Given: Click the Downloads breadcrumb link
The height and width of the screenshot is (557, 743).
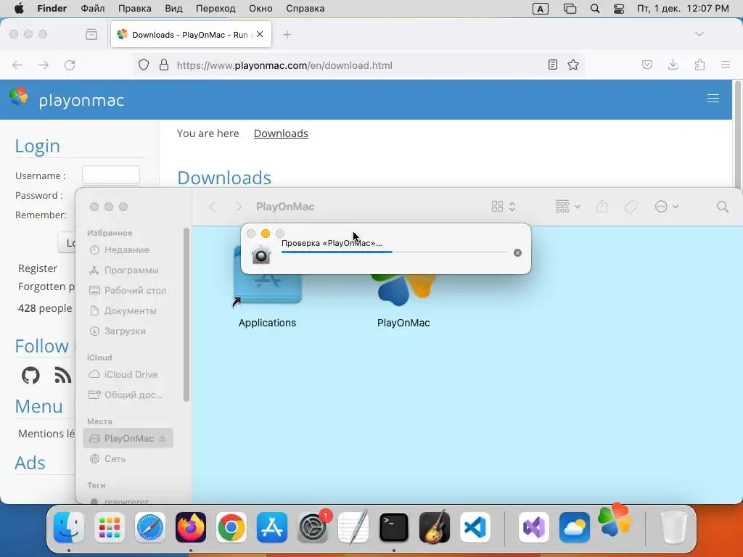Looking at the screenshot, I should 281,133.
